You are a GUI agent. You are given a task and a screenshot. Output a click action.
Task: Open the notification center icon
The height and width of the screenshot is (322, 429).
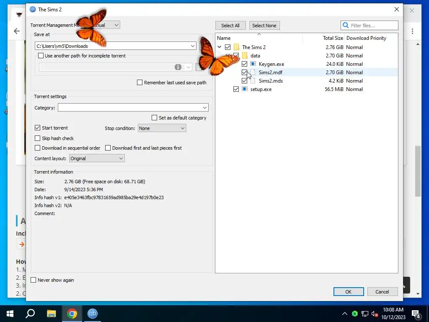(416, 314)
